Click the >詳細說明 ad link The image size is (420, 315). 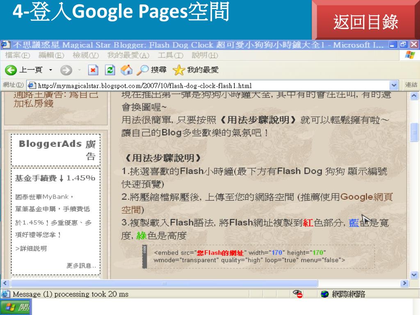pyautogui.click(x=31, y=249)
